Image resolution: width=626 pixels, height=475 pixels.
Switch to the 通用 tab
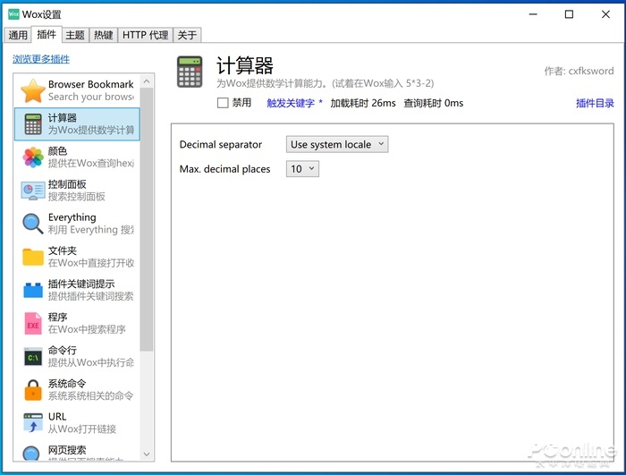18,35
